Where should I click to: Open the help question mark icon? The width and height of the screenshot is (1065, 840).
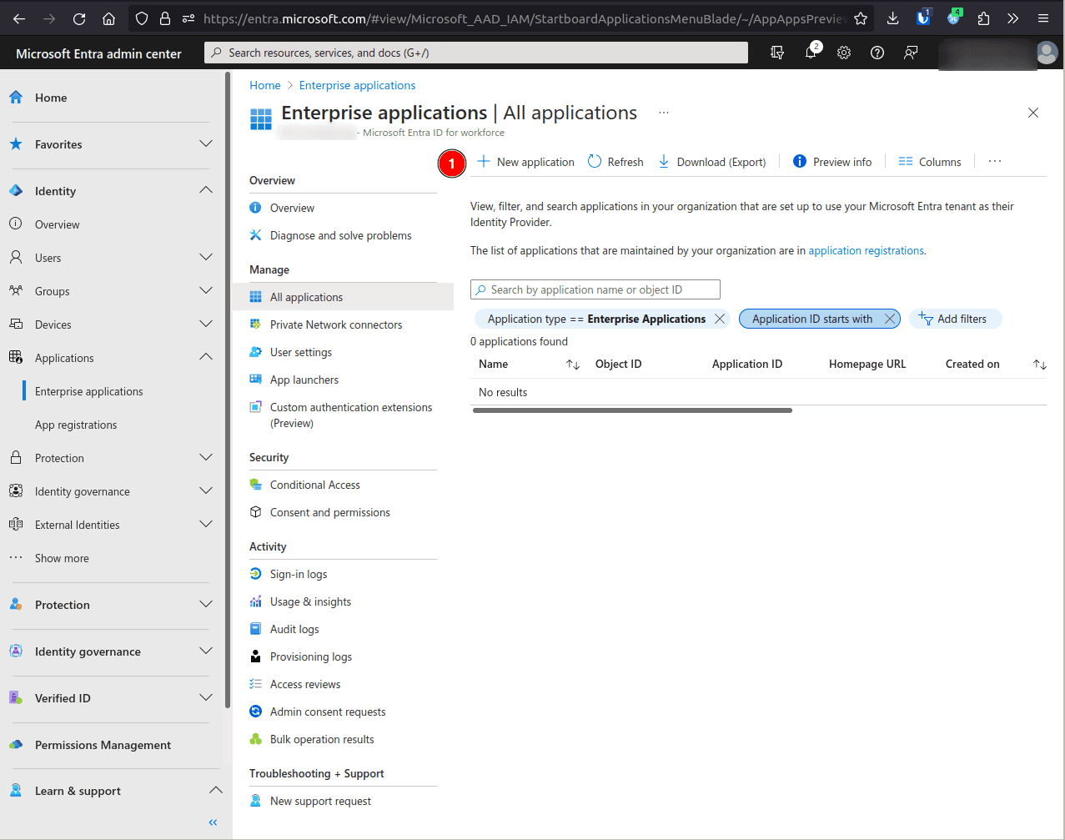click(877, 53)
